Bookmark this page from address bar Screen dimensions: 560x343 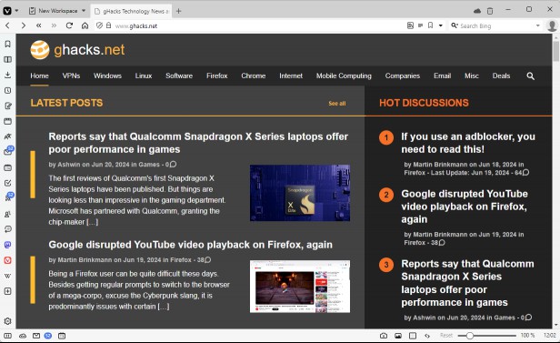[430, 25]
